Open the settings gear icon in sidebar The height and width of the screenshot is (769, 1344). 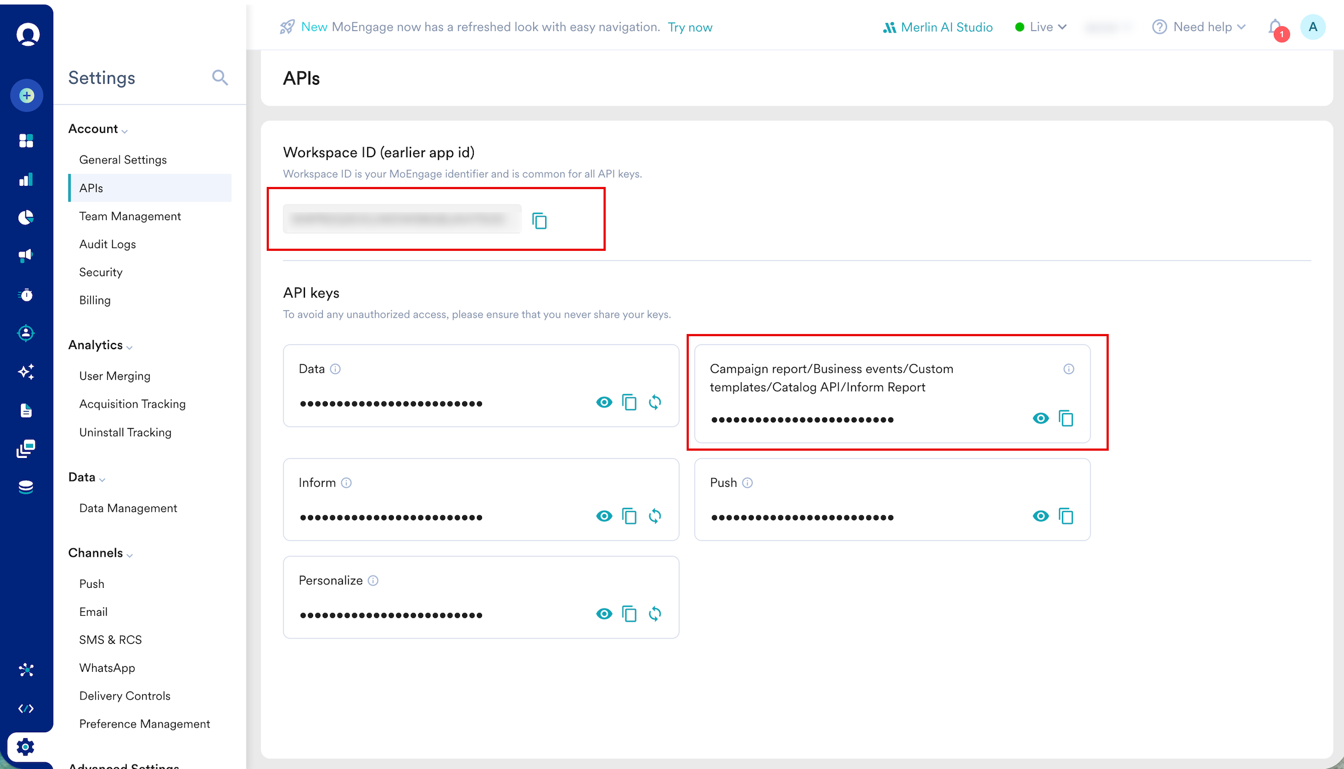click(26, 747)
